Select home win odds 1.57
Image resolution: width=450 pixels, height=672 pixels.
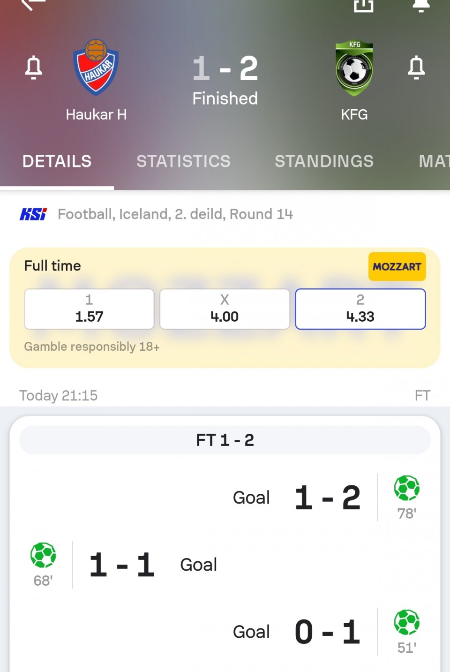(x=89, y=309)
